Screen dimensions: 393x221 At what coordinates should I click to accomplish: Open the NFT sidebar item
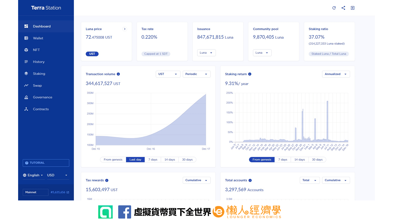click(x=46, y=50)
